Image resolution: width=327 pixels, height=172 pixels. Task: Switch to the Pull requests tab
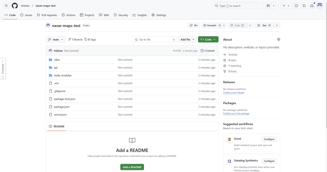click(47, 15)
